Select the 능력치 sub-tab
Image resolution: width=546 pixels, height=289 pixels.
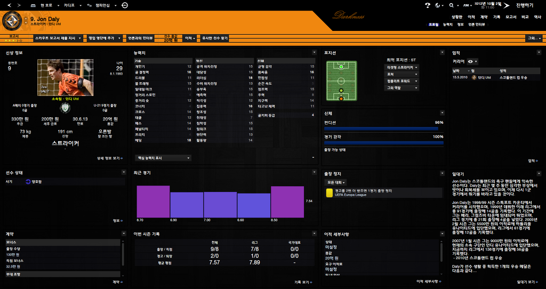[x=448, y=25]
